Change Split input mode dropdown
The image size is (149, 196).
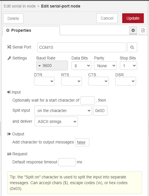(x=63, y=111)
